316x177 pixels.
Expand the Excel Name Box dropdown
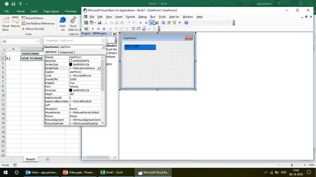[x=38, y=41]
